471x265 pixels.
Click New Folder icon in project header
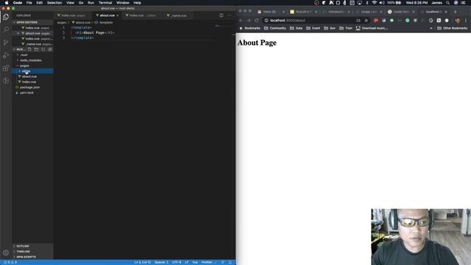(36, 49)
